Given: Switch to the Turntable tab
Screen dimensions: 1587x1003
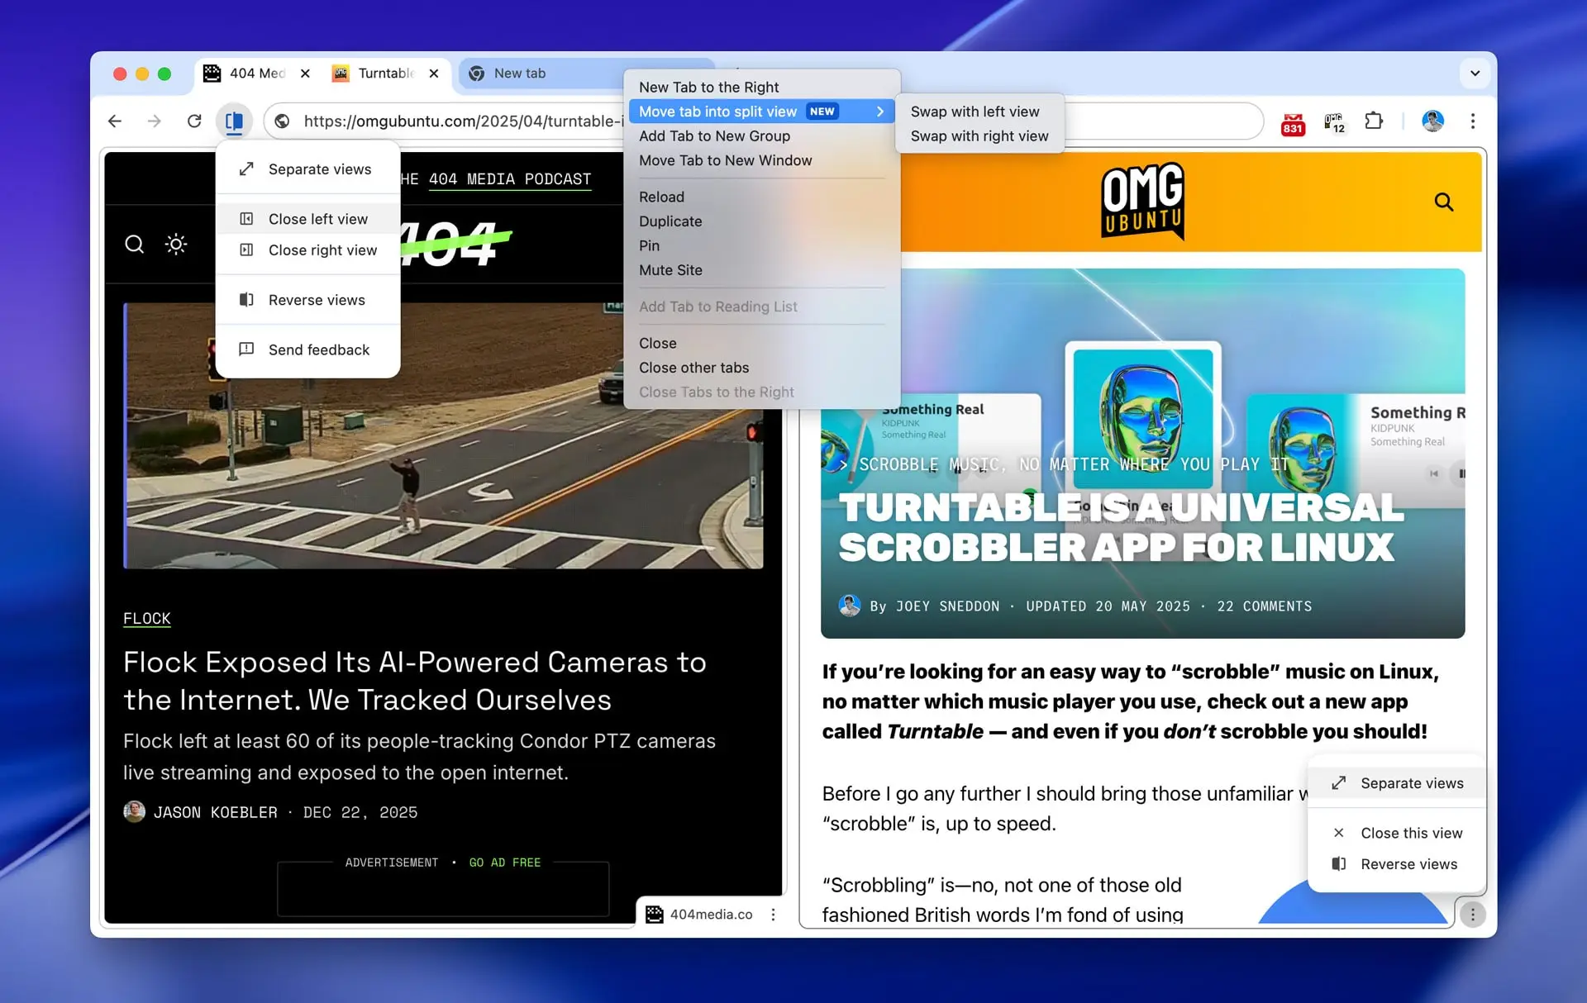Looking at the screenshot, I should click(385, 74).
